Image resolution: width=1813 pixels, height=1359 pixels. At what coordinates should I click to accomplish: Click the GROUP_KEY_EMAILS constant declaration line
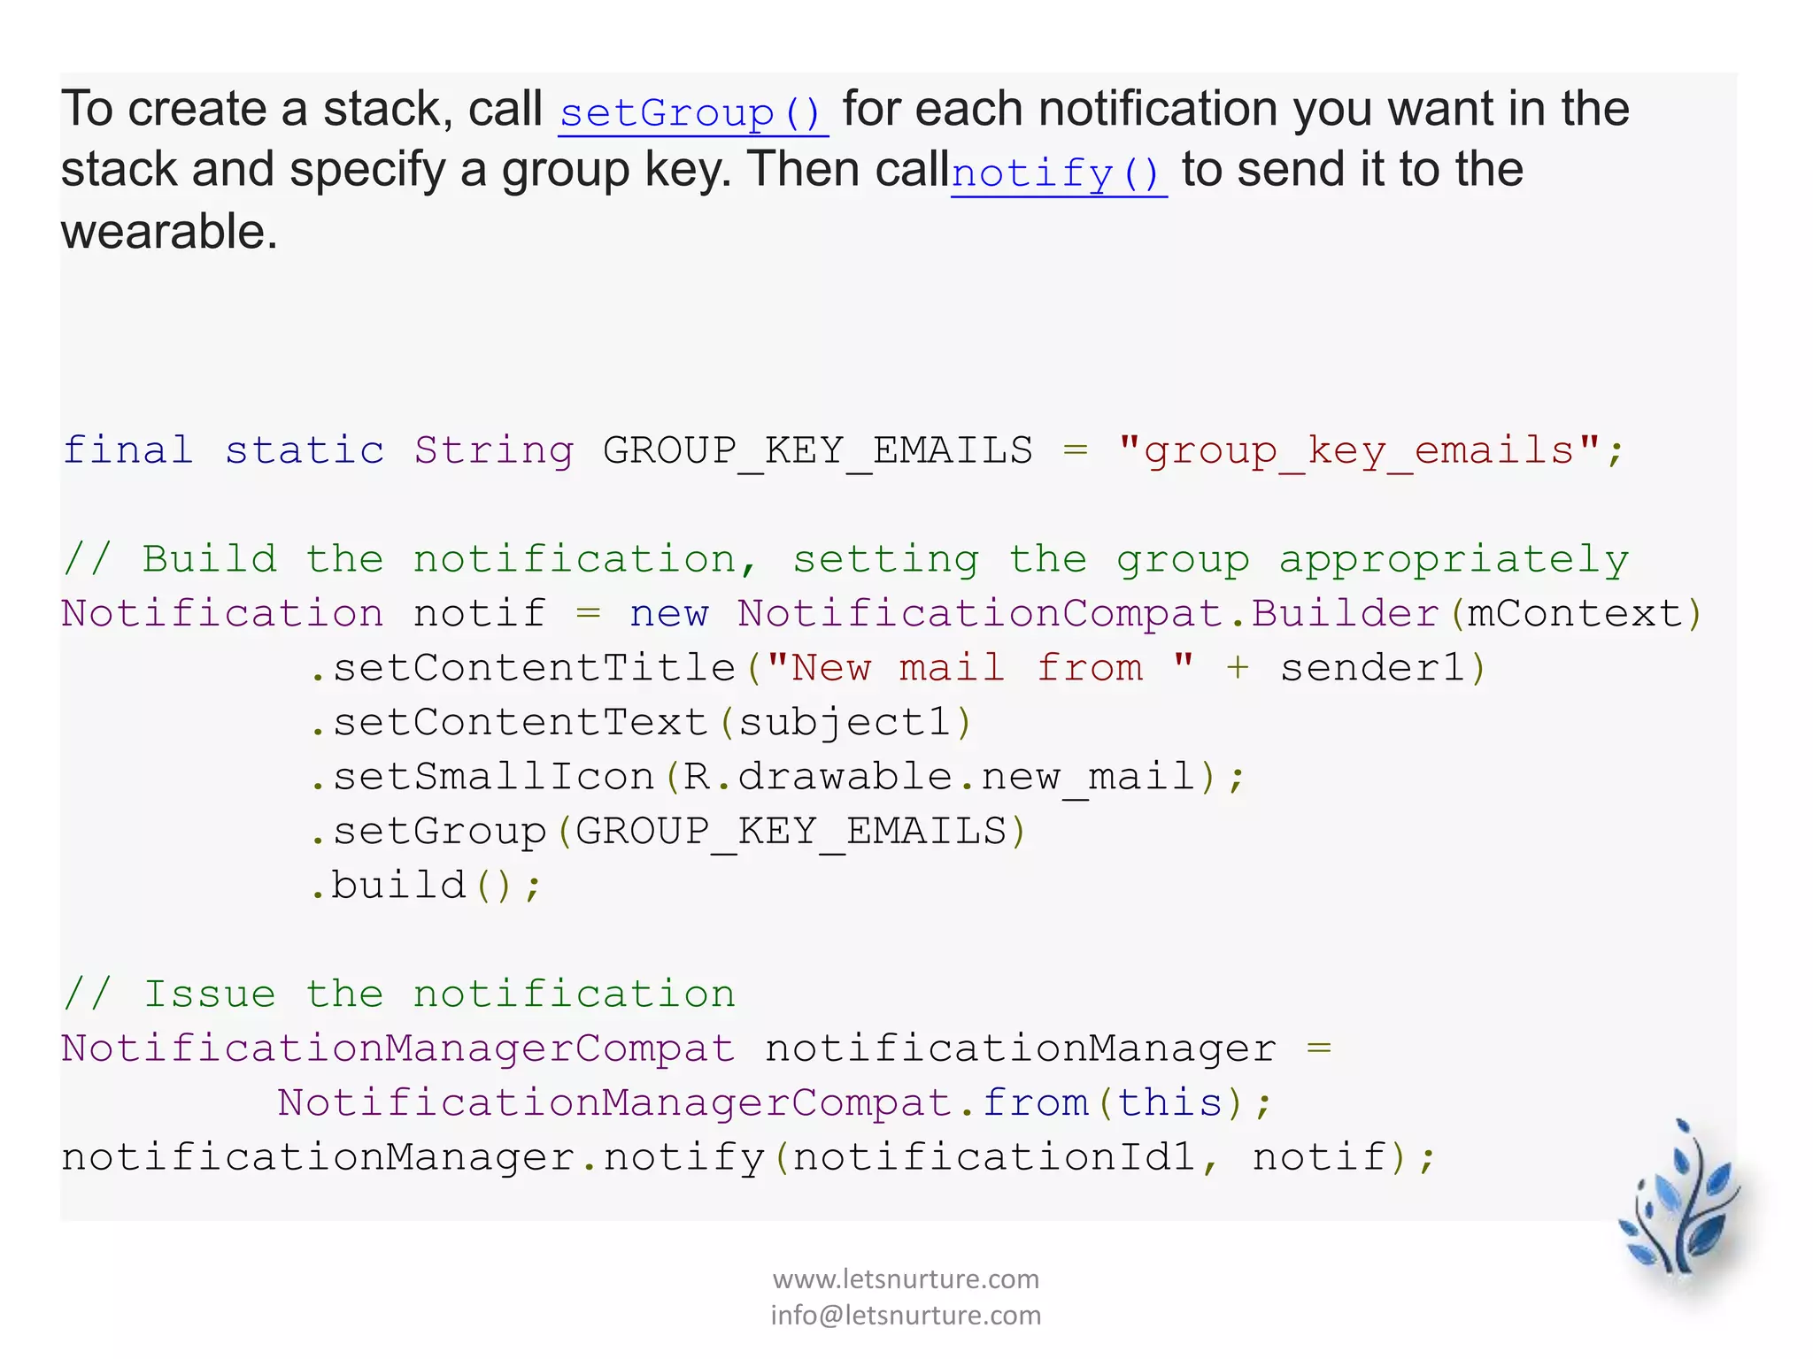tap(843, 451)
